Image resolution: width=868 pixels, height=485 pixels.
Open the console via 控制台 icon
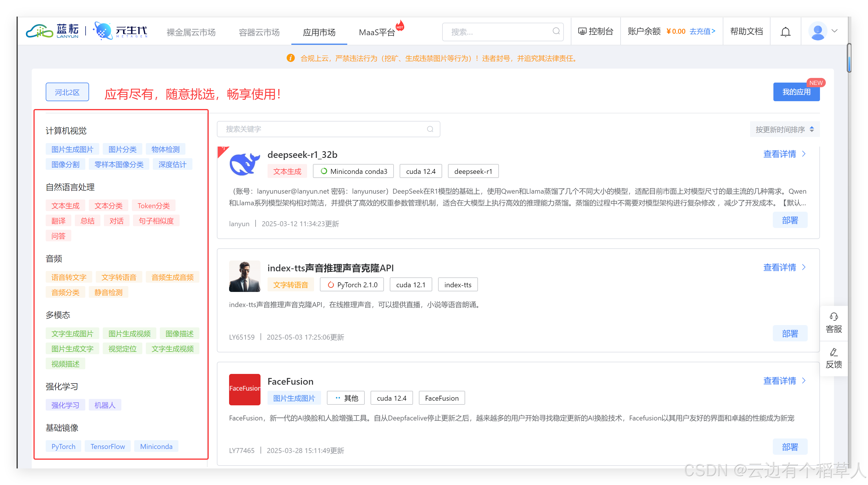(582, 31)
